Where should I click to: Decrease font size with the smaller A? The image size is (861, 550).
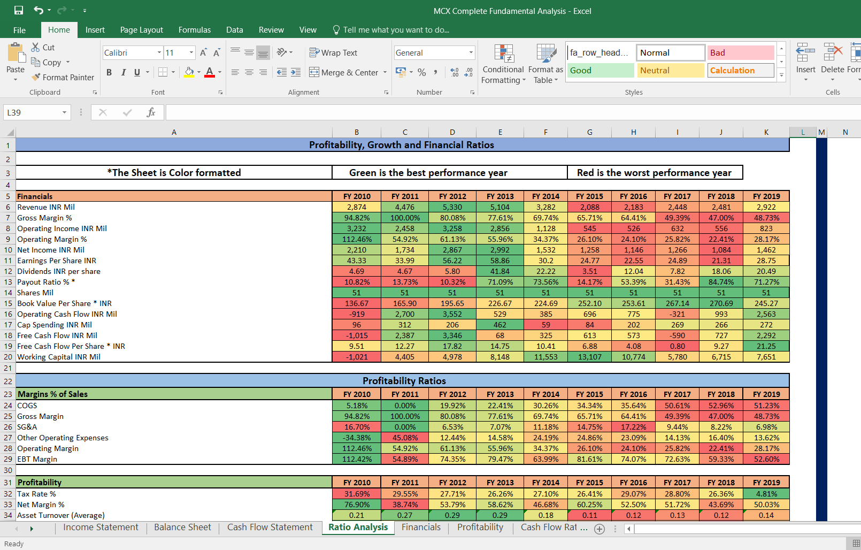(x=217, y=52)
